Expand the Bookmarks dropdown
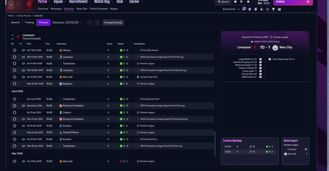This screenshot has width=329, height=171. click(x=231, y=9)
